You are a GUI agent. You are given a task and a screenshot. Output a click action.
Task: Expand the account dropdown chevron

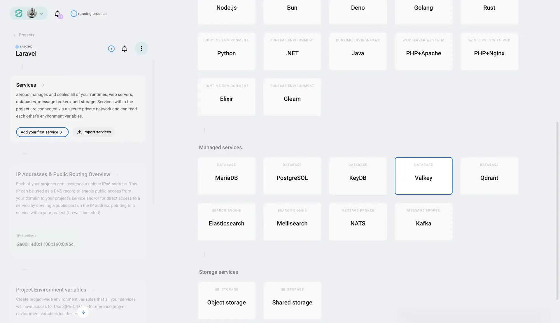pos(41,14)
